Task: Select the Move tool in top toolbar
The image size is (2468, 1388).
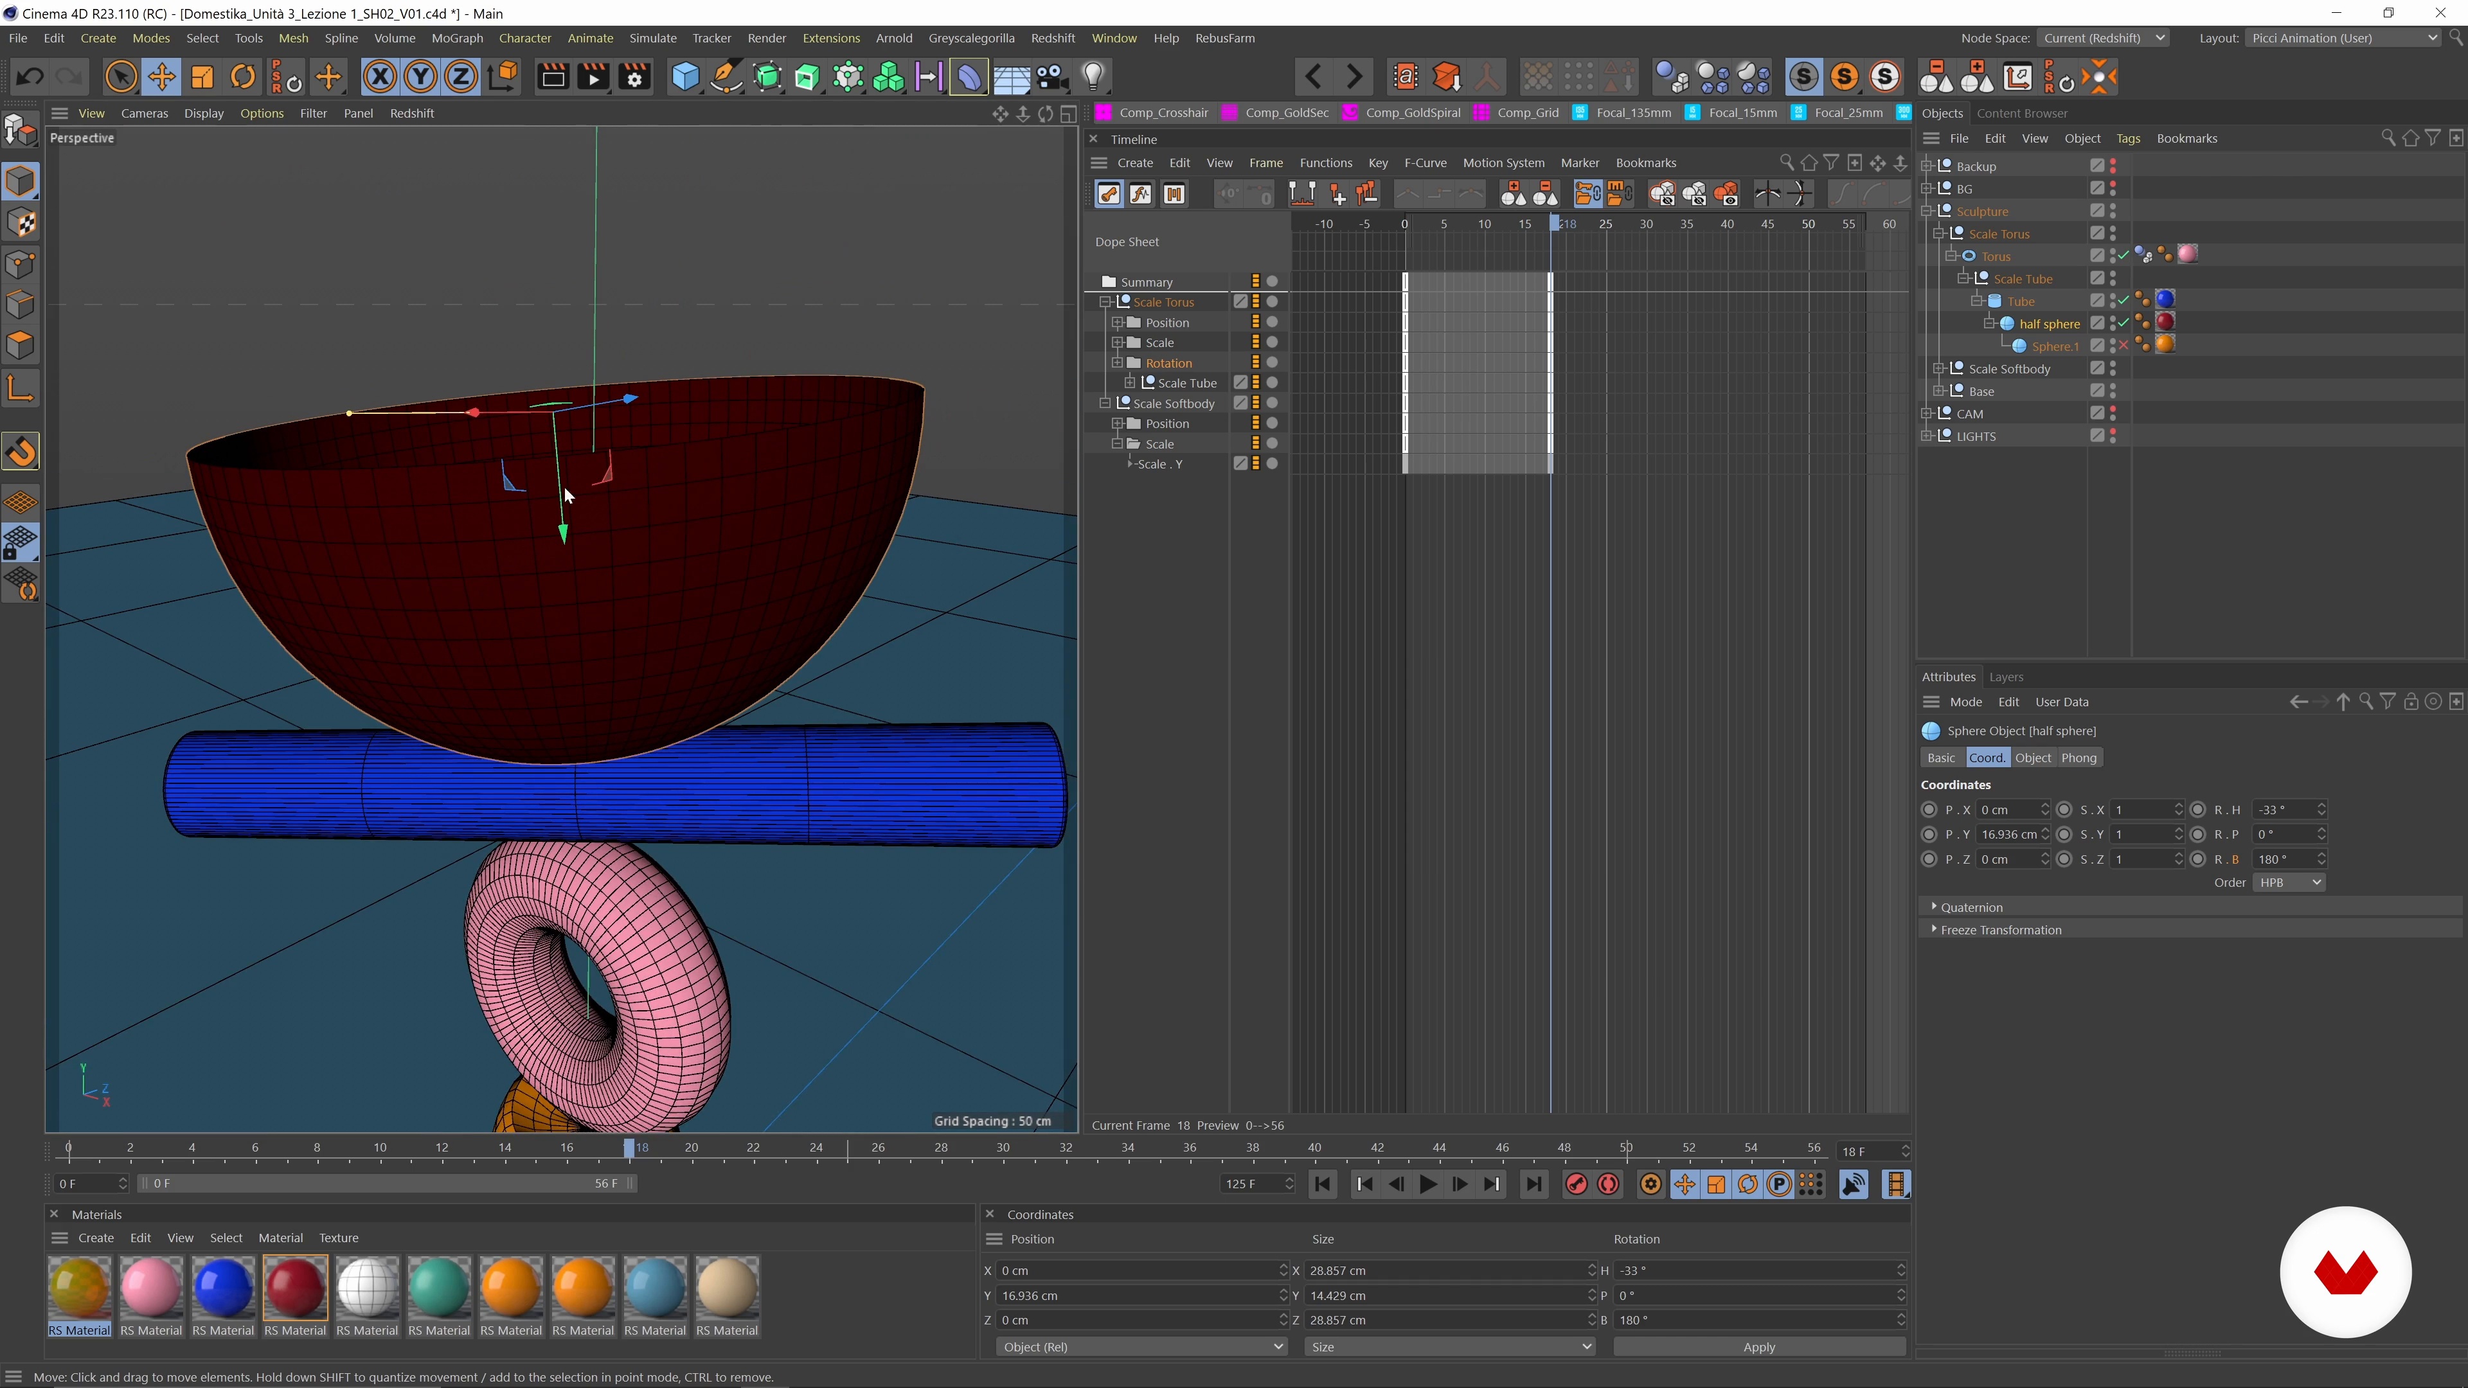Action: point(161,76)
